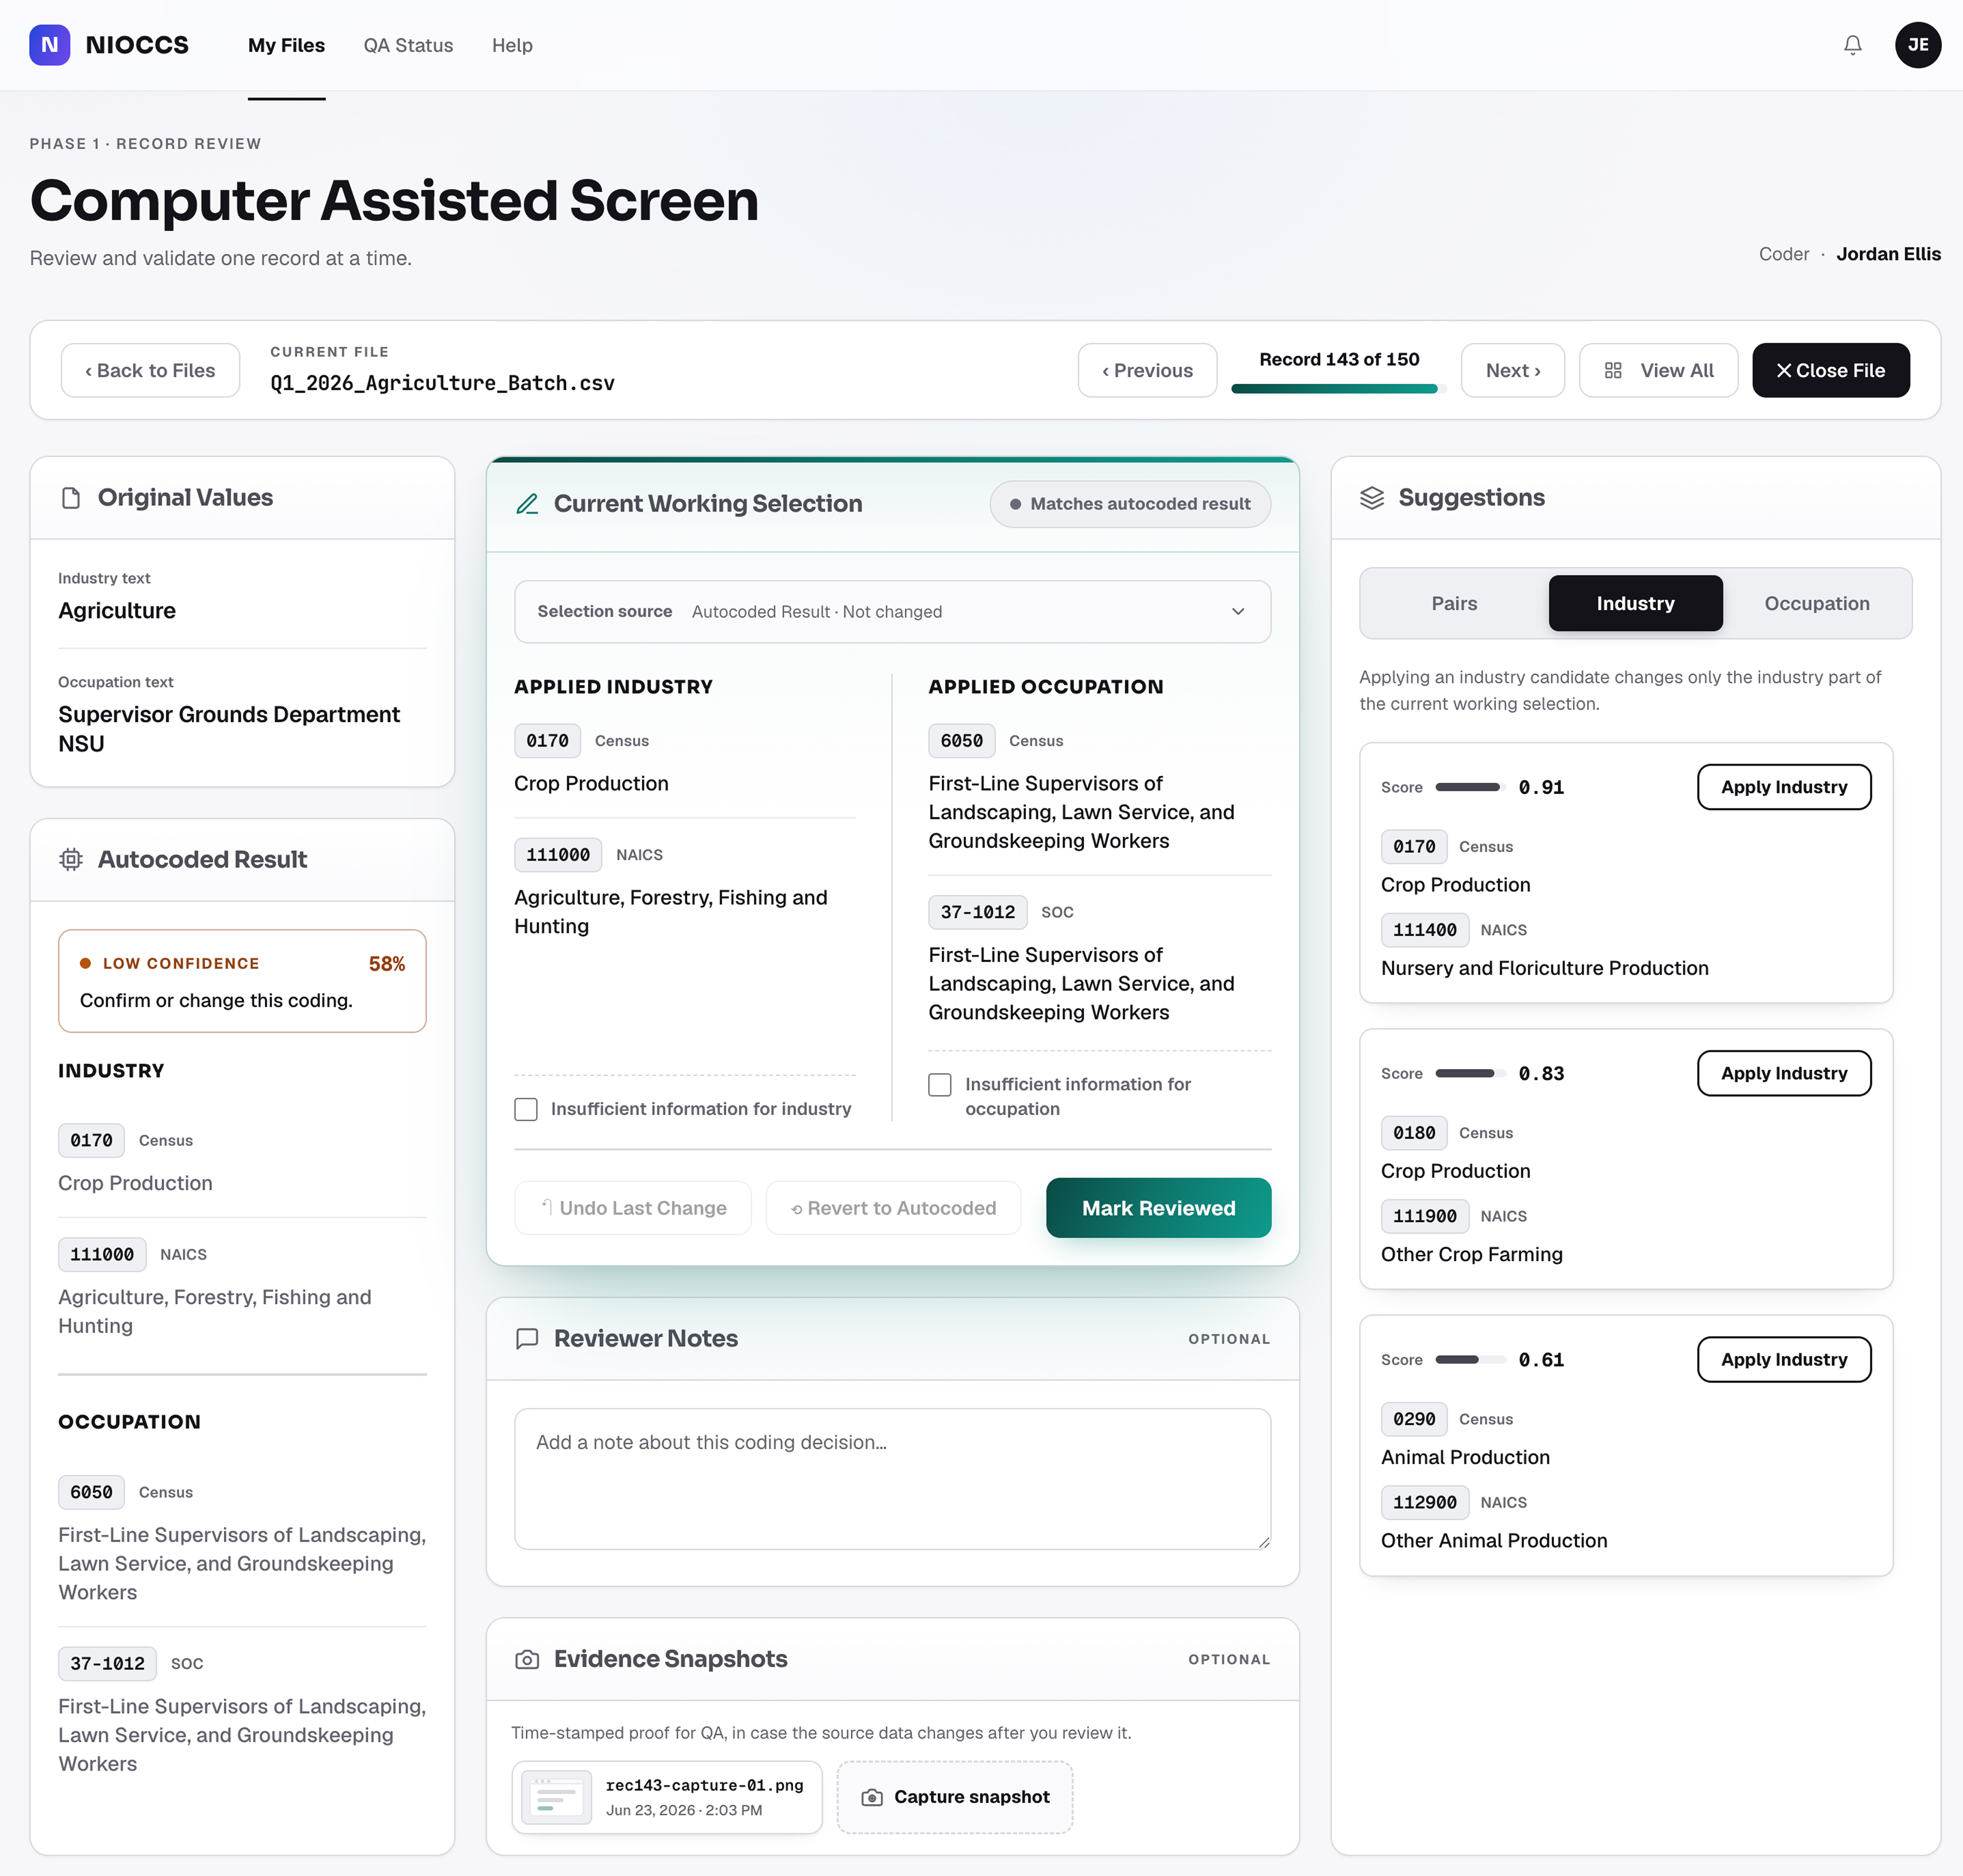Open View All records

1658,371
